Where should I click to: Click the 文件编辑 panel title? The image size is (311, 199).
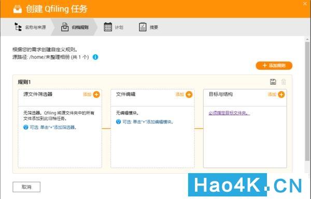coord(126,94)
